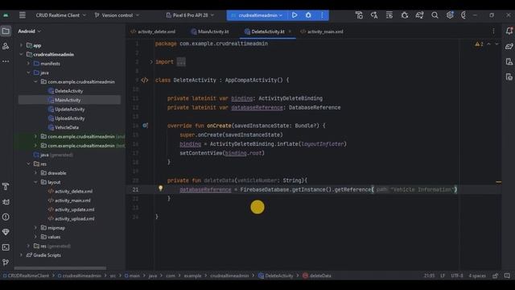This screenshot has width=515, height=290.
Task: Open the Running Devices right sidebar icon
Action: [509, 77]
